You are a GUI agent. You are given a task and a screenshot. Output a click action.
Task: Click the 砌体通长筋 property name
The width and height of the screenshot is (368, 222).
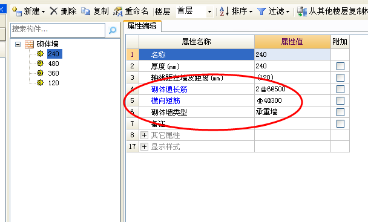[169, 89]
